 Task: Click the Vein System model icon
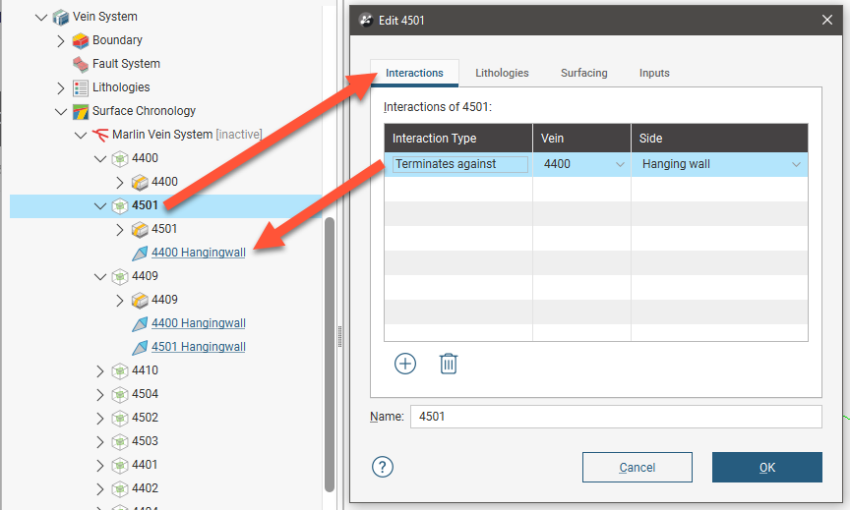pyautogui.click(x=61, y=17)
